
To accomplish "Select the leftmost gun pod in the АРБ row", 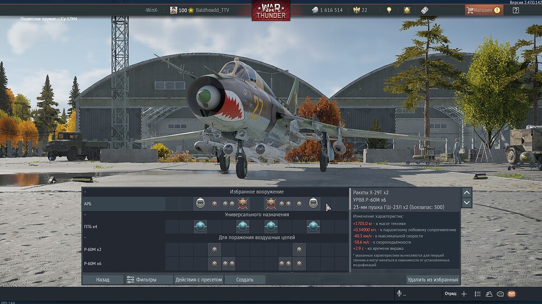I will tap(200, 203).
